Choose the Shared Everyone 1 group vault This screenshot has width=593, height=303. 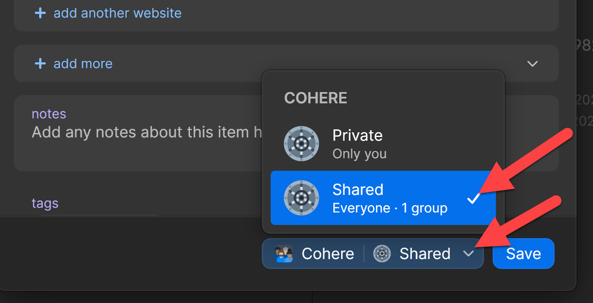click(383, 198)
